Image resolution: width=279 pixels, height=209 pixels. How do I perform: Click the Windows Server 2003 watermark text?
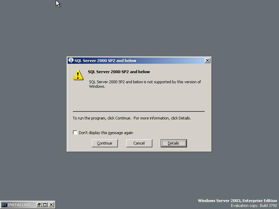pyautogui.click(x=237, y=201)
